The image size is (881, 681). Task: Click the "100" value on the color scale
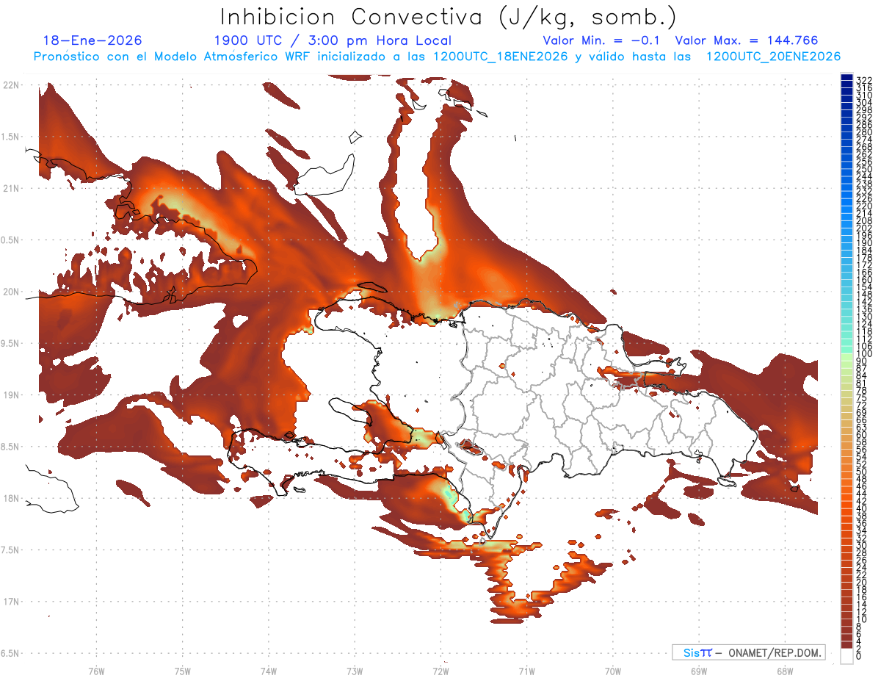coord(864,354)
